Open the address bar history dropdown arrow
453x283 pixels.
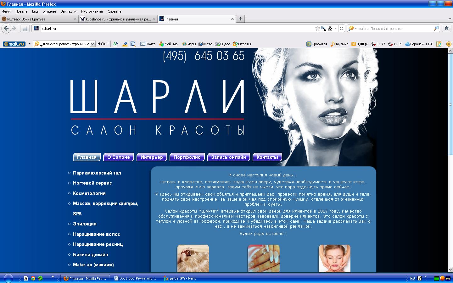point(336,28)
